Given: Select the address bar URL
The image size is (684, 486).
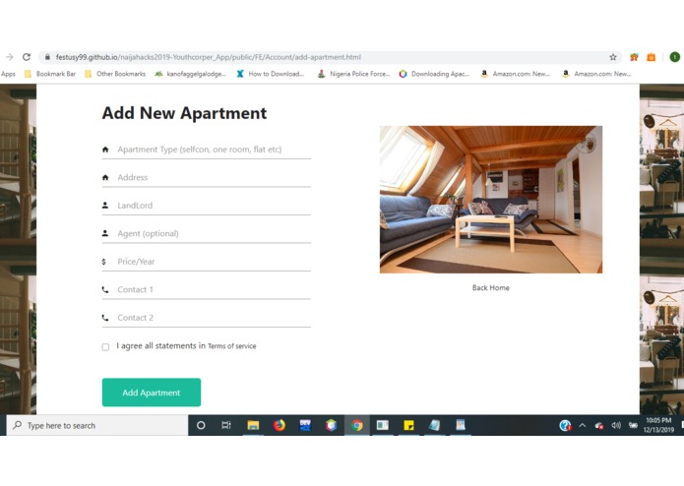Looking at the screenshot, I should 209,57.
